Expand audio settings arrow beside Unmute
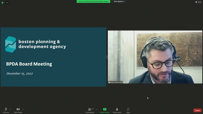The width and height of the screenshot is (203, 114). 10,109
